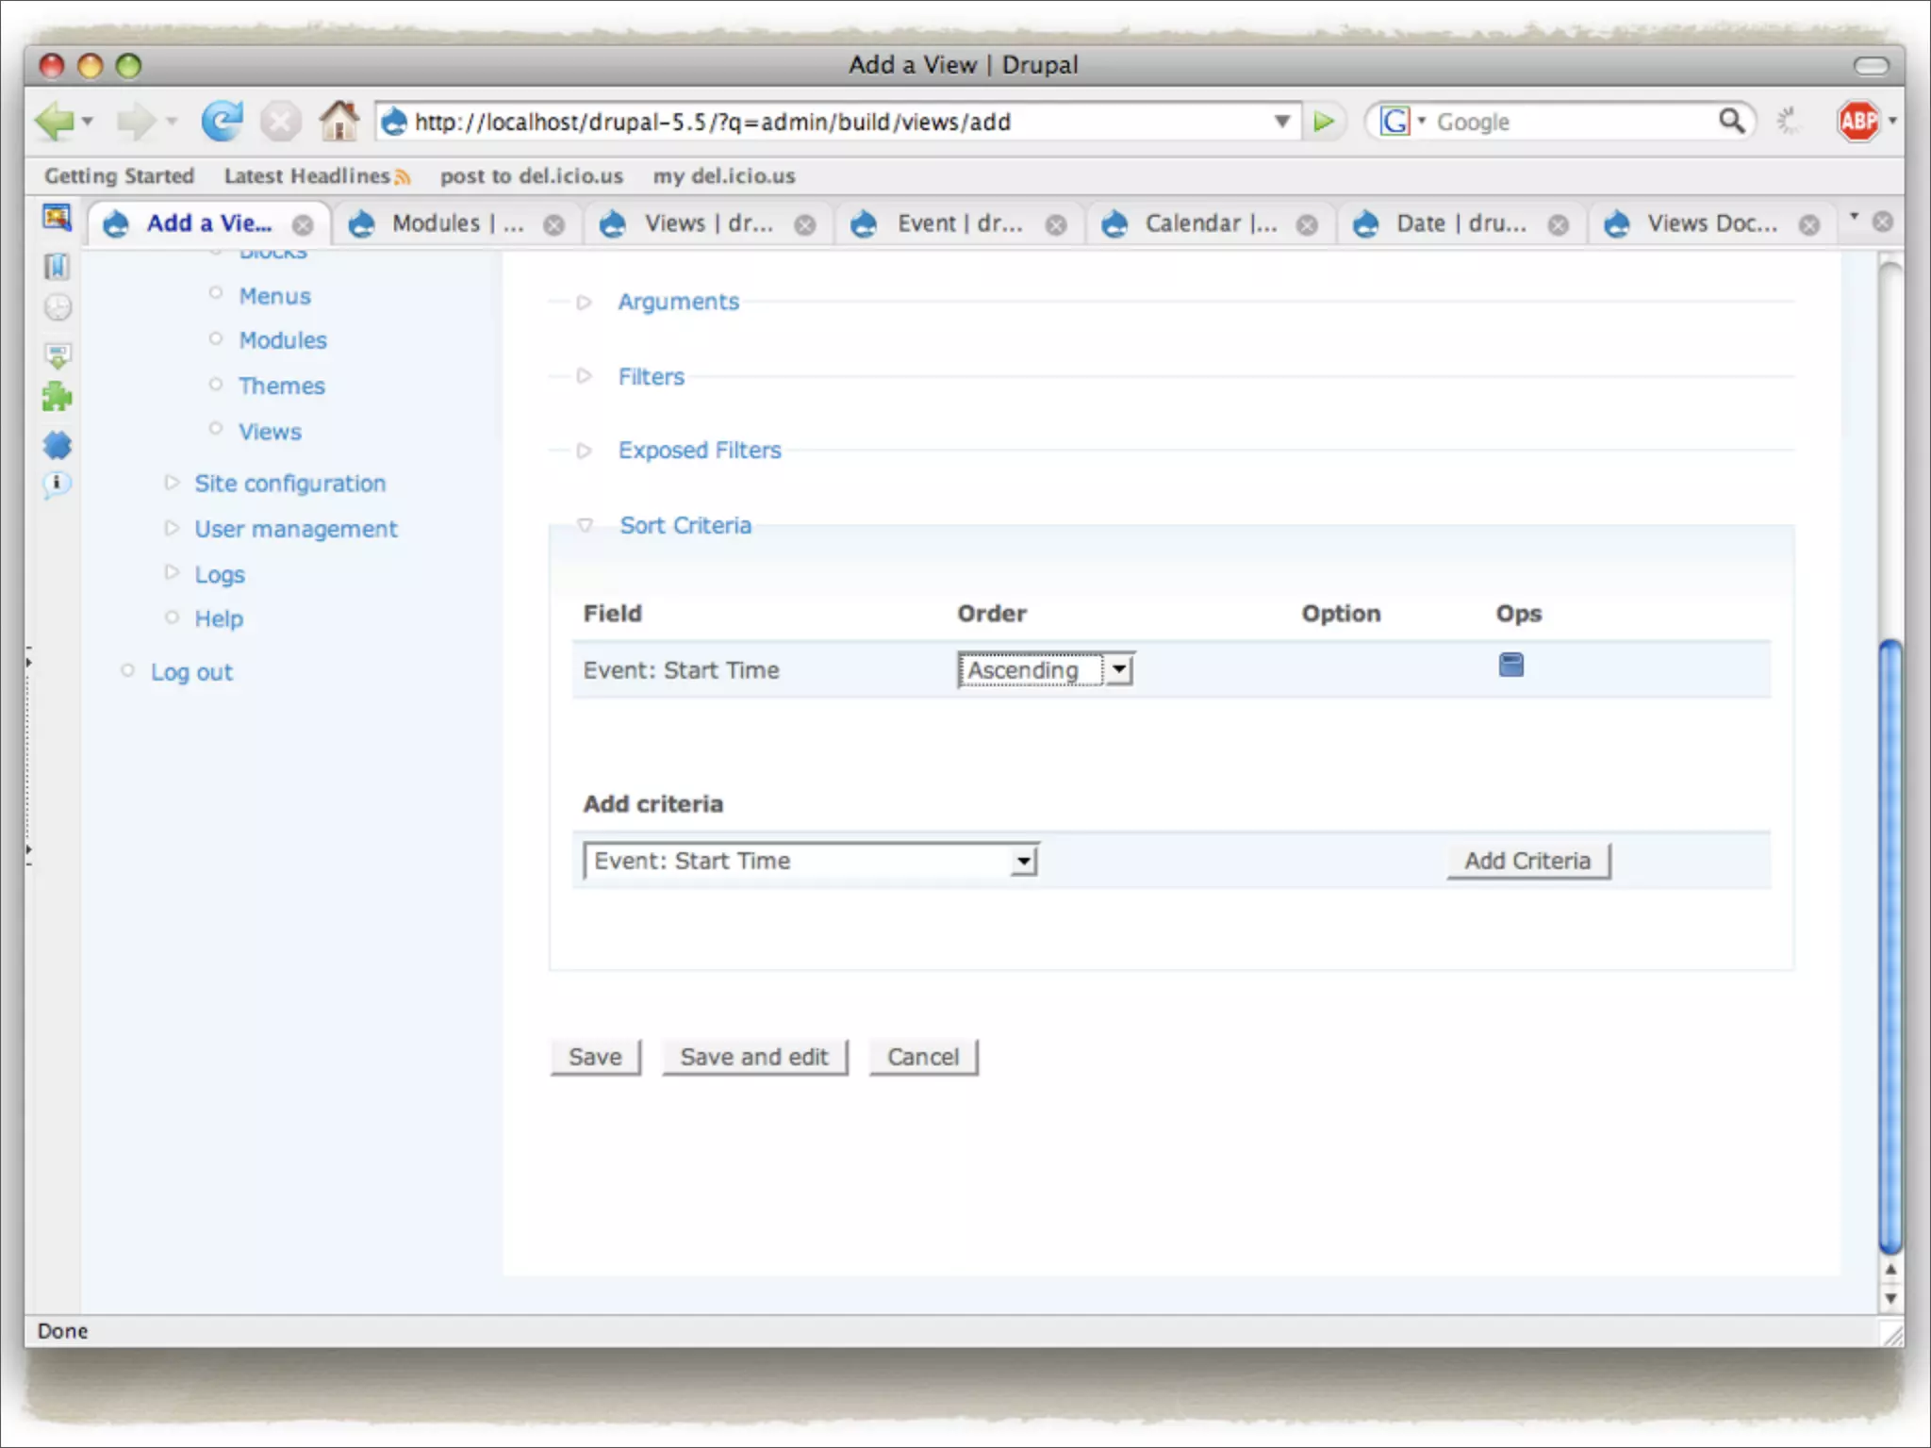Expand the Filters section
The image size is (1931, 1448).
(x=651, y=377)
